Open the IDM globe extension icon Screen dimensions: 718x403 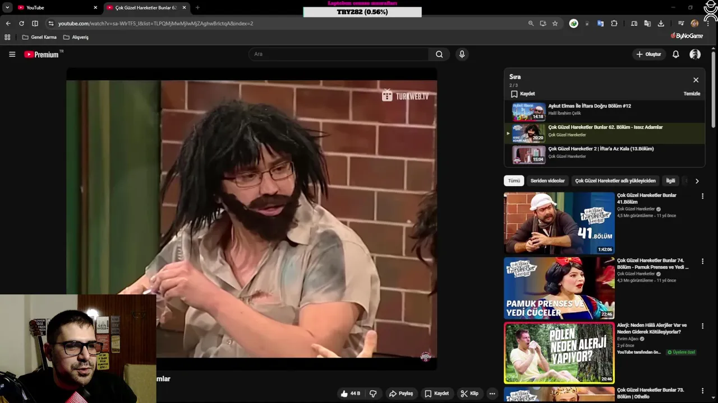[573, 24]
